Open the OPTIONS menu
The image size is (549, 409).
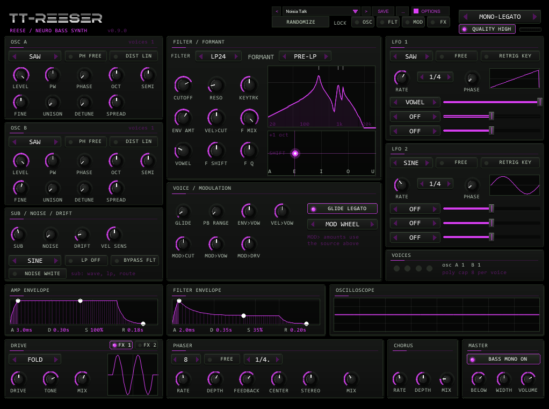click(x=430, y=11)
